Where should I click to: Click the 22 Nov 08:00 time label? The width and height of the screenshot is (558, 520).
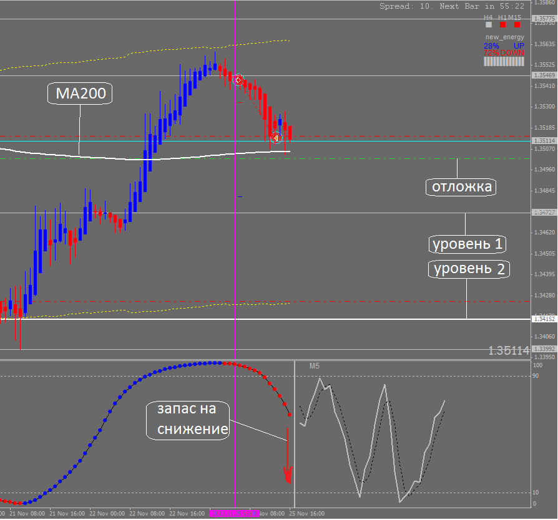tap(147, 514)
